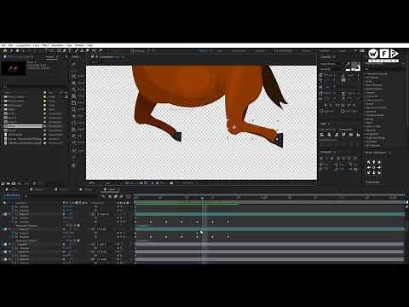
Task: Open the viewer magnification dropdown
Action: click(92, 183)
